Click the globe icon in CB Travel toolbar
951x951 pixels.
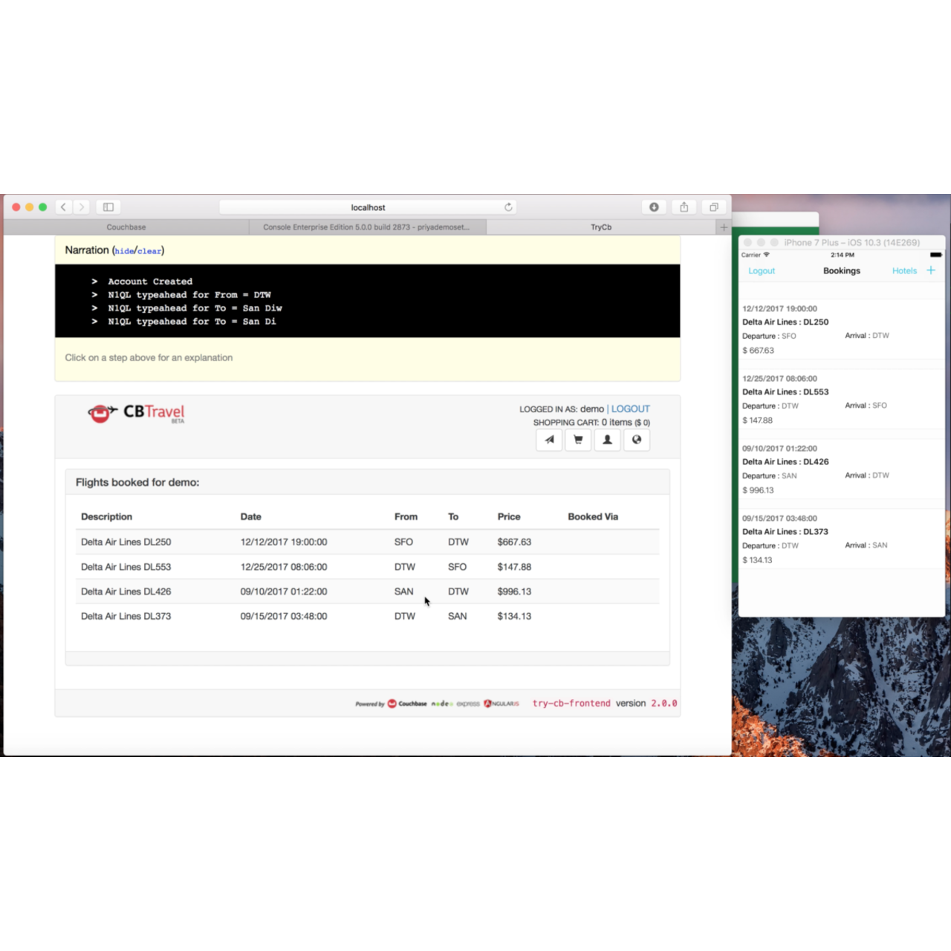[637, 440]
